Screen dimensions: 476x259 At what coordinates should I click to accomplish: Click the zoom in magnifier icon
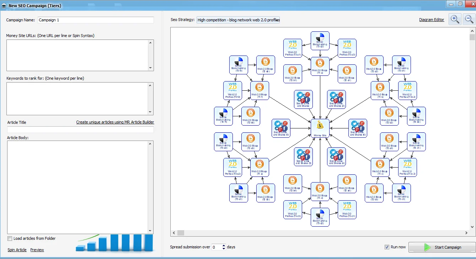pyautogui.click(x=455, y=19)
